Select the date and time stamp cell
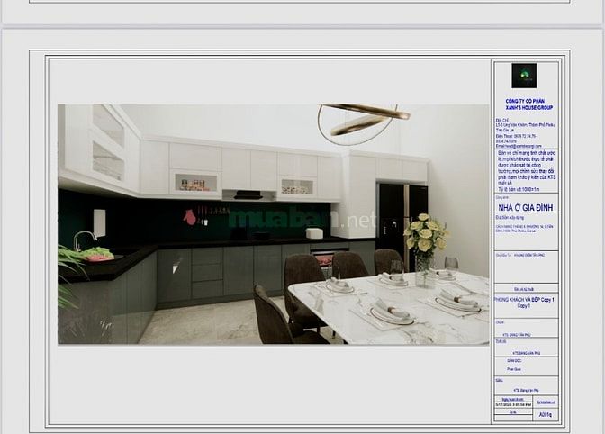This screenshot has width=605, height=434. tap(513, 405)
